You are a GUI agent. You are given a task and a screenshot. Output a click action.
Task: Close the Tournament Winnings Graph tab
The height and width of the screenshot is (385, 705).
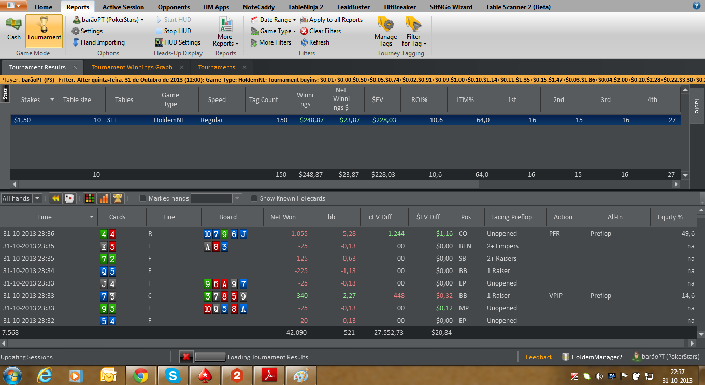(x=182, y=67)
